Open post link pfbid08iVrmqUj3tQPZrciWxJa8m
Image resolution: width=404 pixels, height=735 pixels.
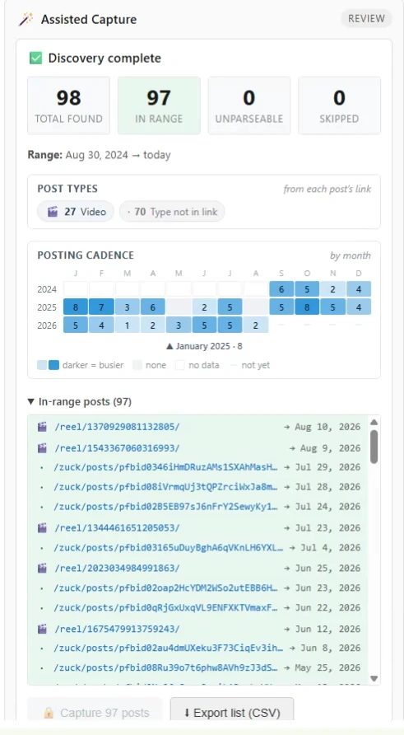click(x=165, y=487)
